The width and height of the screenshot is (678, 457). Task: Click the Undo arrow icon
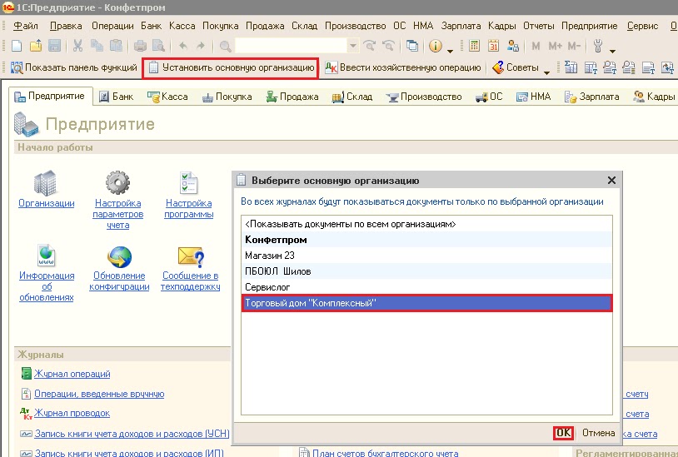(x=183, y=45)
